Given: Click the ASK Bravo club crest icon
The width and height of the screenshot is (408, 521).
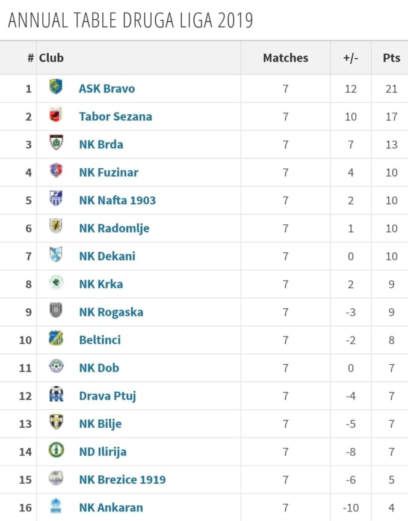Looking at the screenshot, I should point(56,88).
